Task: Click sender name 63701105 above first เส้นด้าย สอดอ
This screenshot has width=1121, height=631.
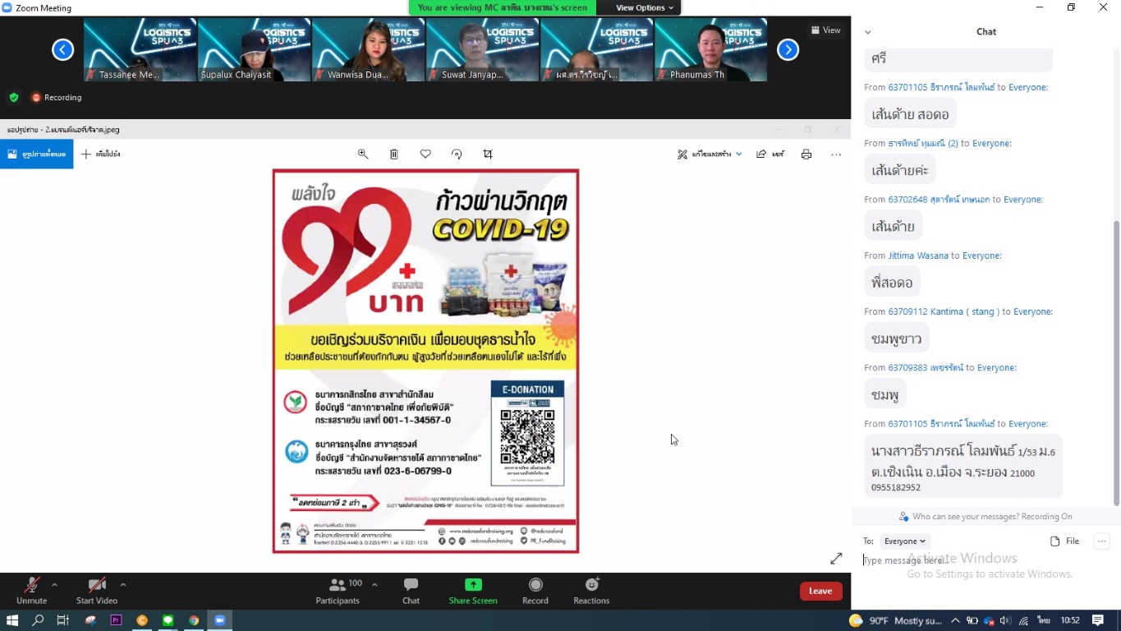Action: point(941,87)
